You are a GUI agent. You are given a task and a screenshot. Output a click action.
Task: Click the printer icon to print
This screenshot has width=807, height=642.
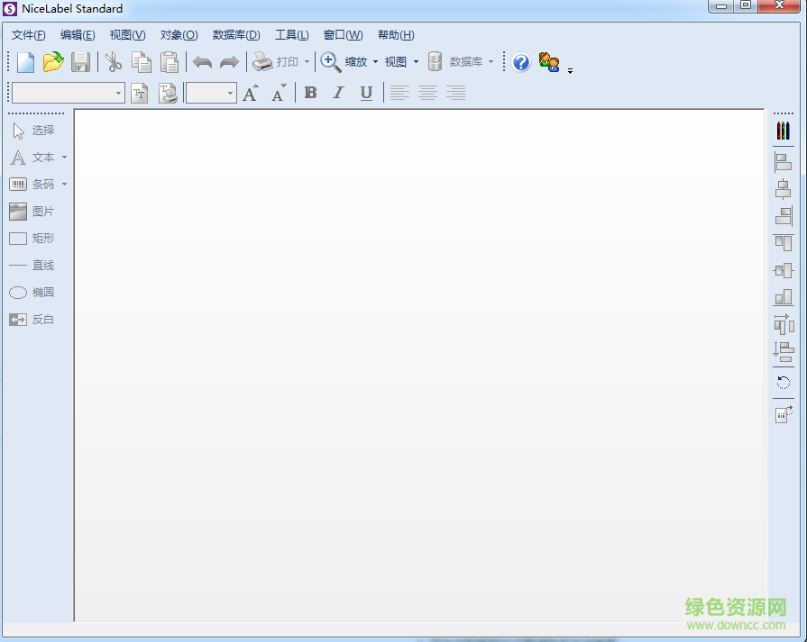tap(262, 62)
